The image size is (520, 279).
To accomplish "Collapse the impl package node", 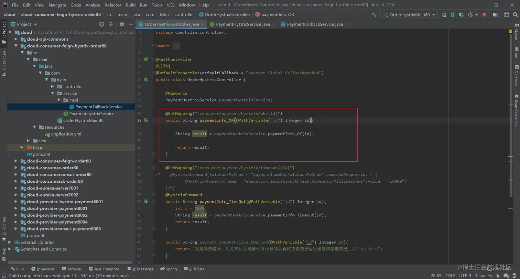I will coord(59,100).
